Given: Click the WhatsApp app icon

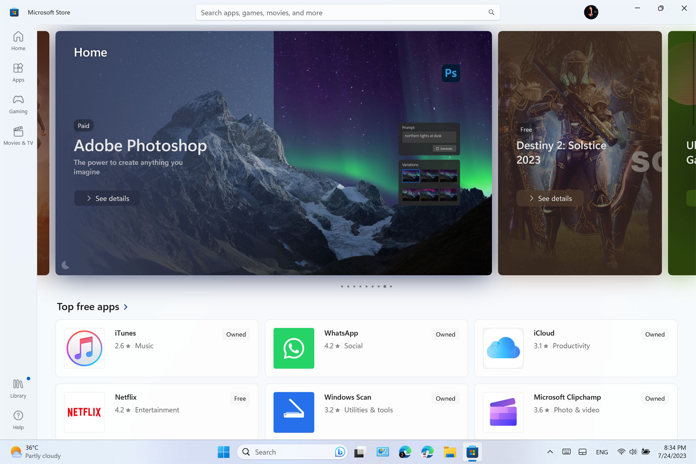Looking at the screenshot, I should point(294,348).
